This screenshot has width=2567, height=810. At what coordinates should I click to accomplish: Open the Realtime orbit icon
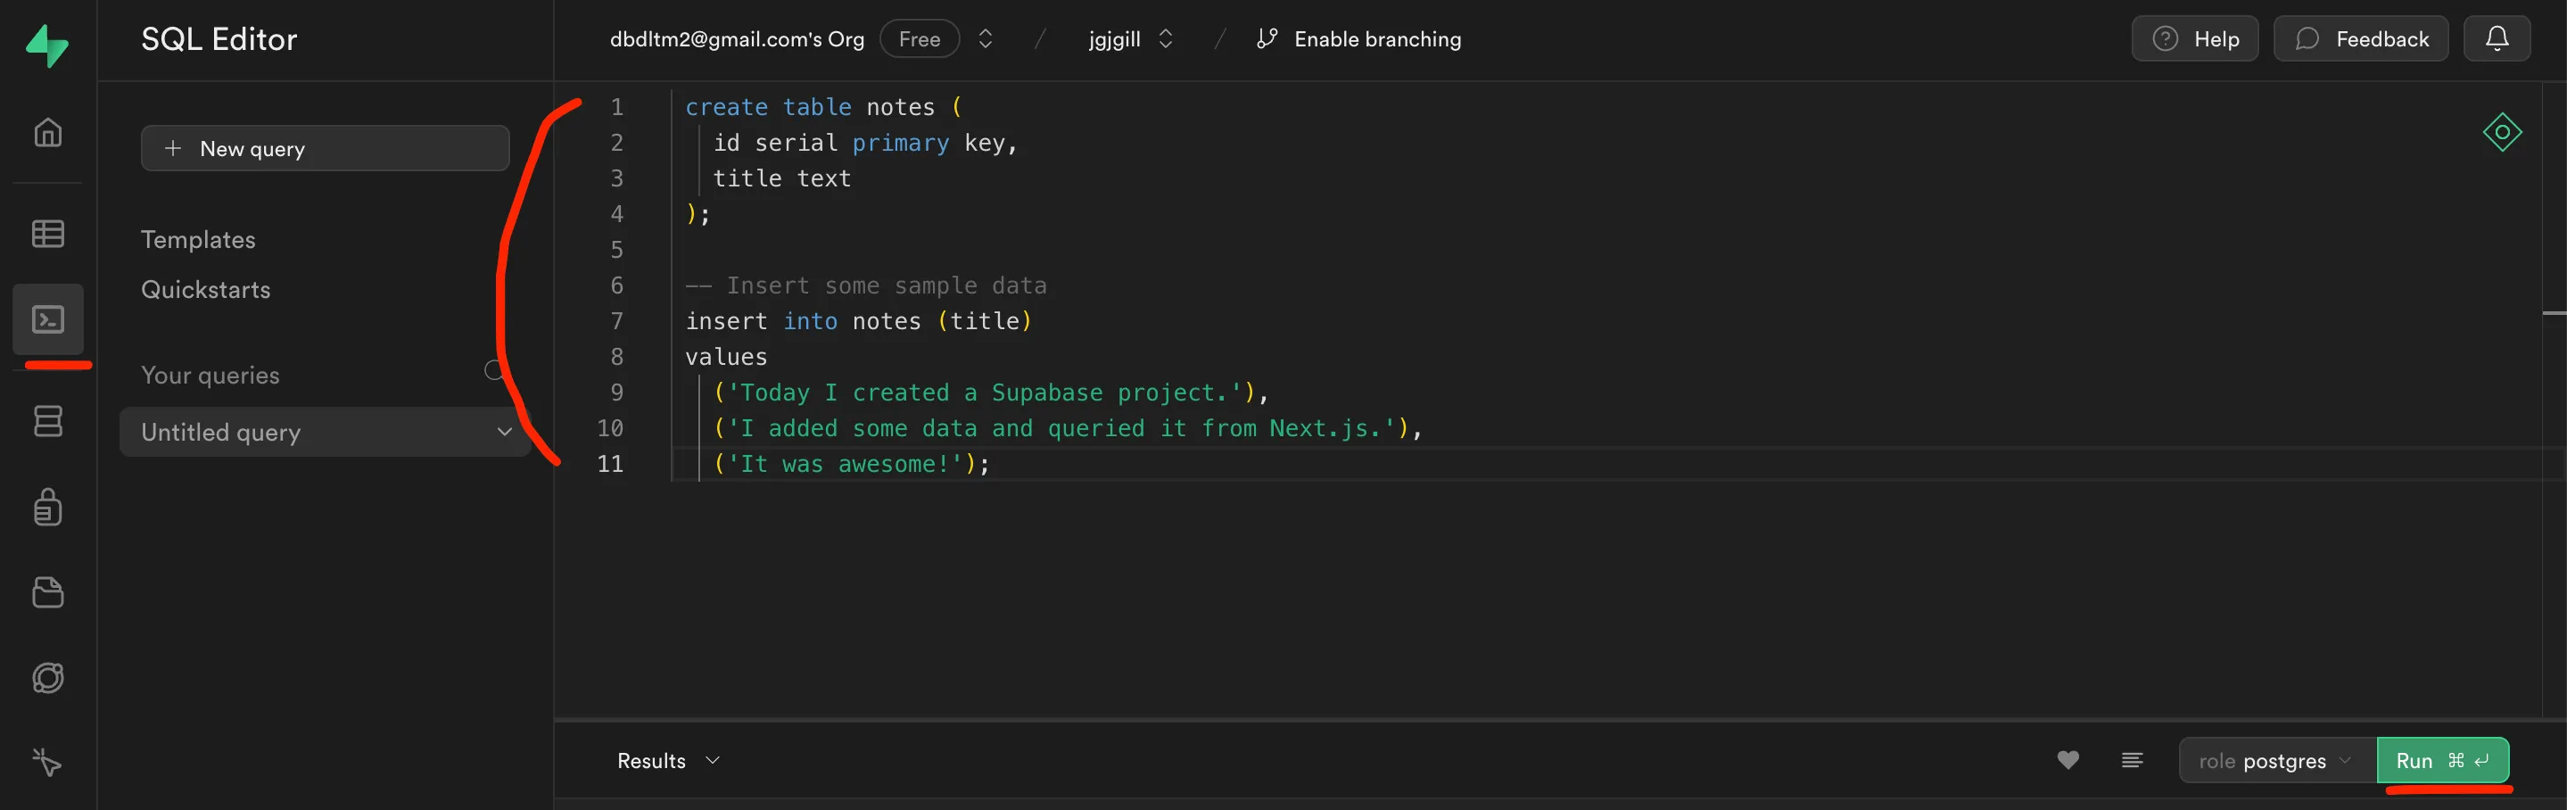pos(47,679)
